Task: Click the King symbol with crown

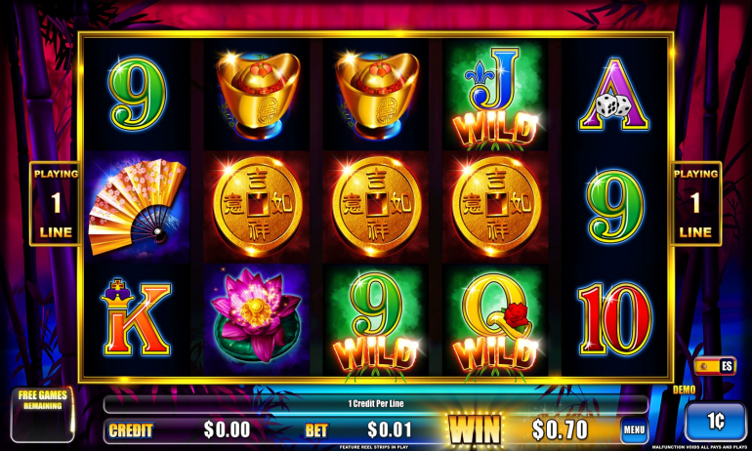Action: (x=136, y=317)
